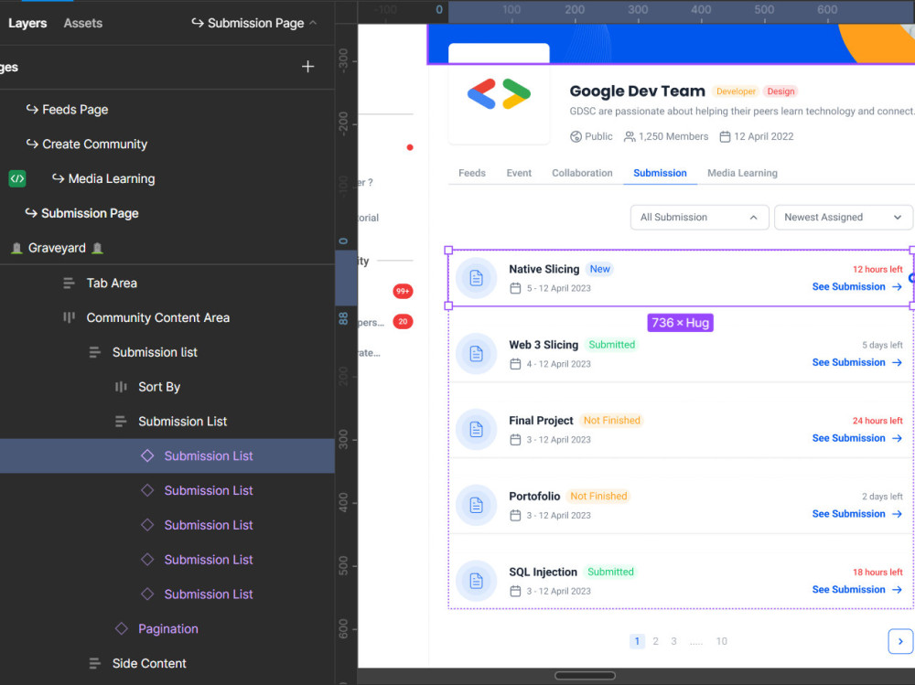Click the document icon on Native Slicing
The width and height of the screenshot is (915, 685).
(x=476, y=278)
